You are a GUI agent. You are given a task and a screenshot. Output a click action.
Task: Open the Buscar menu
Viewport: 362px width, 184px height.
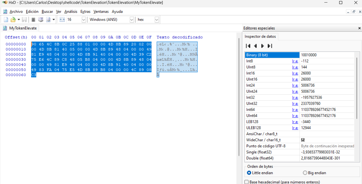point(47,12)
